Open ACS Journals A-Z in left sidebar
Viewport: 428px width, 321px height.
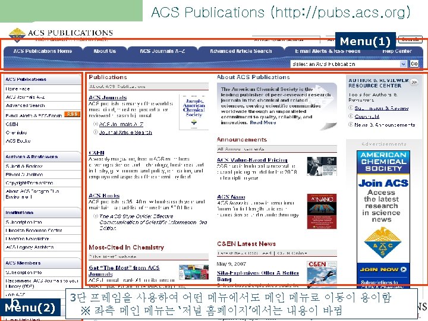25,97
